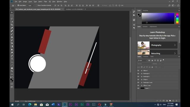Enable the Auto-Select checkbox
The image size is (190, 107).
tap(18, 5)
